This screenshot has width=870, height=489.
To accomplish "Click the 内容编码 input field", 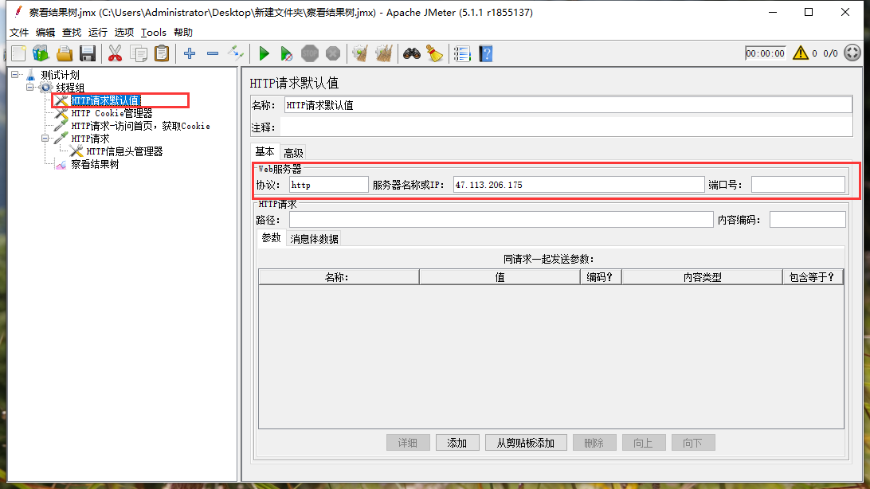I will (807, 220).
